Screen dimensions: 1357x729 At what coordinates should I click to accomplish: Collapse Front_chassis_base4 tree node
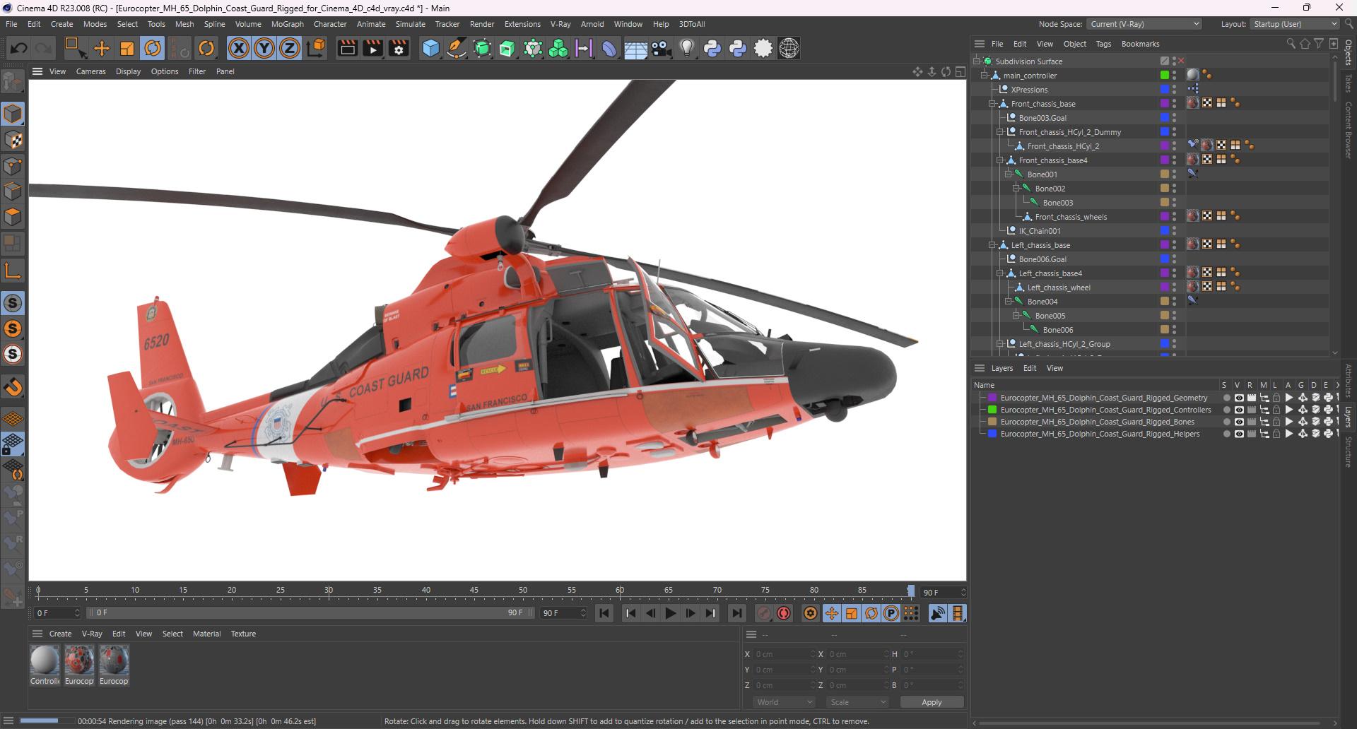click(x=1000, y=160)
